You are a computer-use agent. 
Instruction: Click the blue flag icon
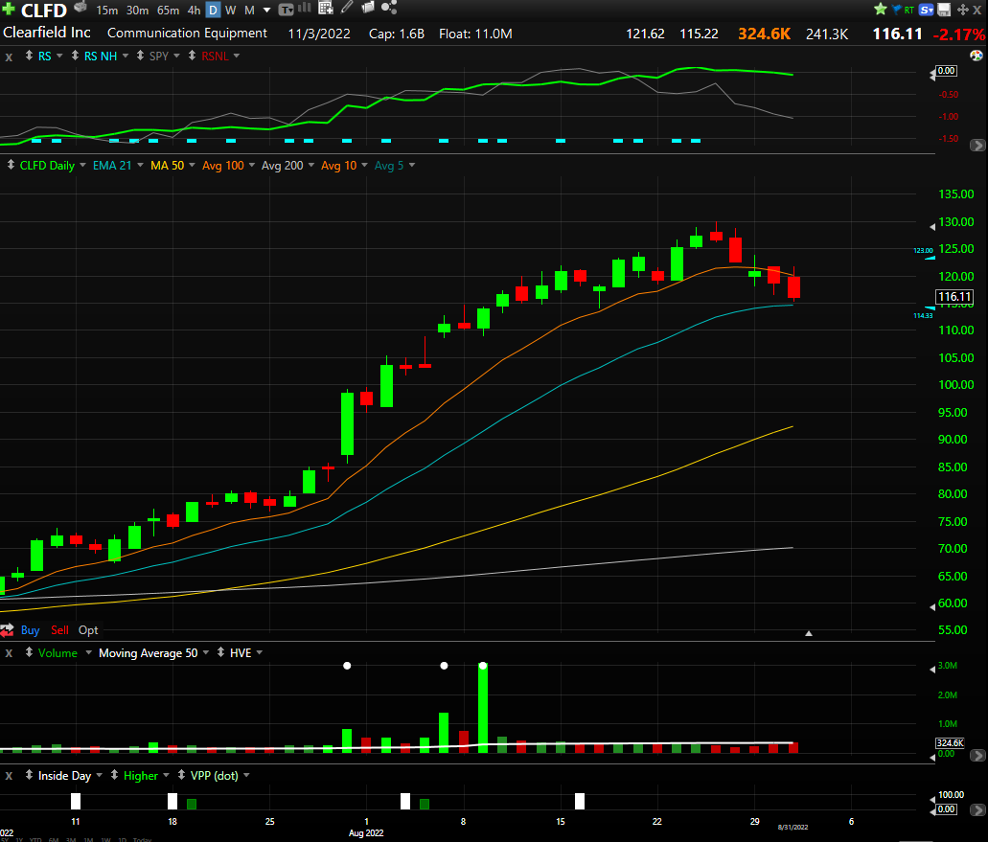[x=896, y=10]
